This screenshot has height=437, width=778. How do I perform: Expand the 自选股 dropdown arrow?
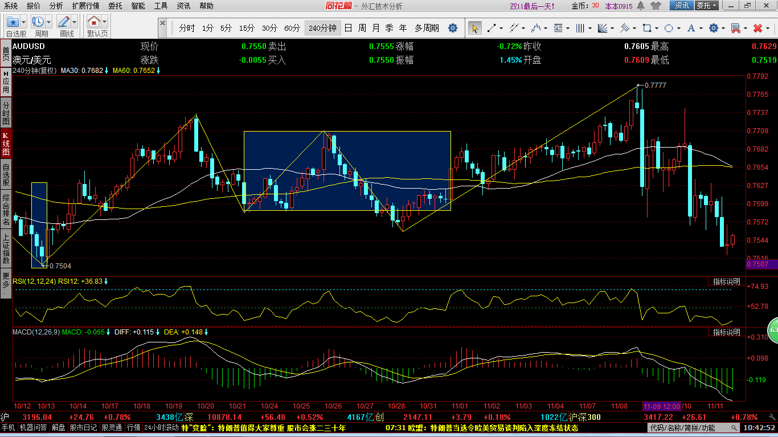point(24,22)
